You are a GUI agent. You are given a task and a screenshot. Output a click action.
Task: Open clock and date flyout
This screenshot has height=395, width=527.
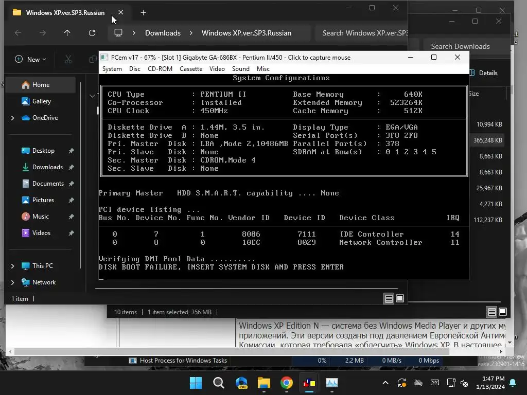tap(490, 383)
